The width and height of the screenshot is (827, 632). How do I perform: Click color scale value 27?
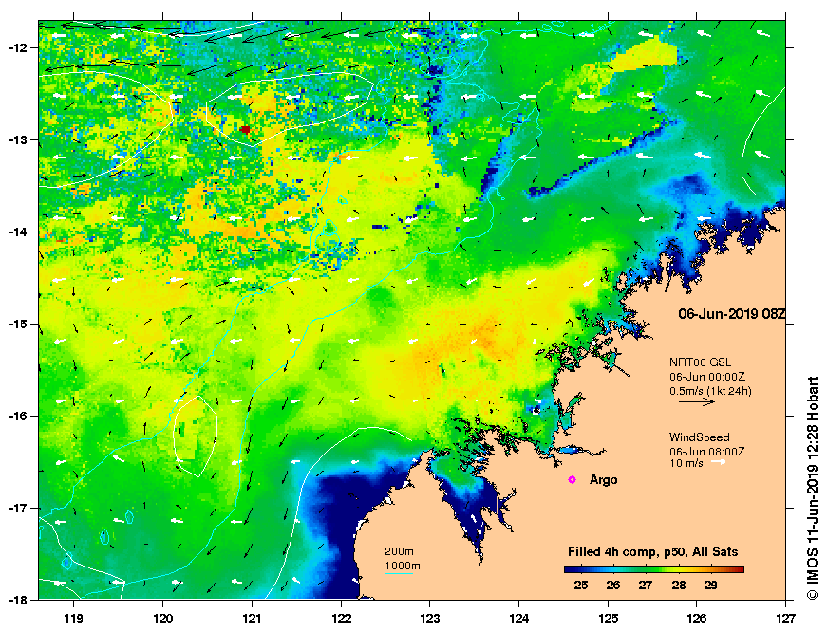tap(645, 586)
